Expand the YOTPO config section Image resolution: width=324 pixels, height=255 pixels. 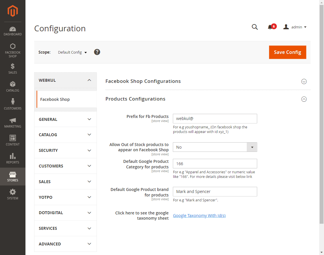[65, 197]
